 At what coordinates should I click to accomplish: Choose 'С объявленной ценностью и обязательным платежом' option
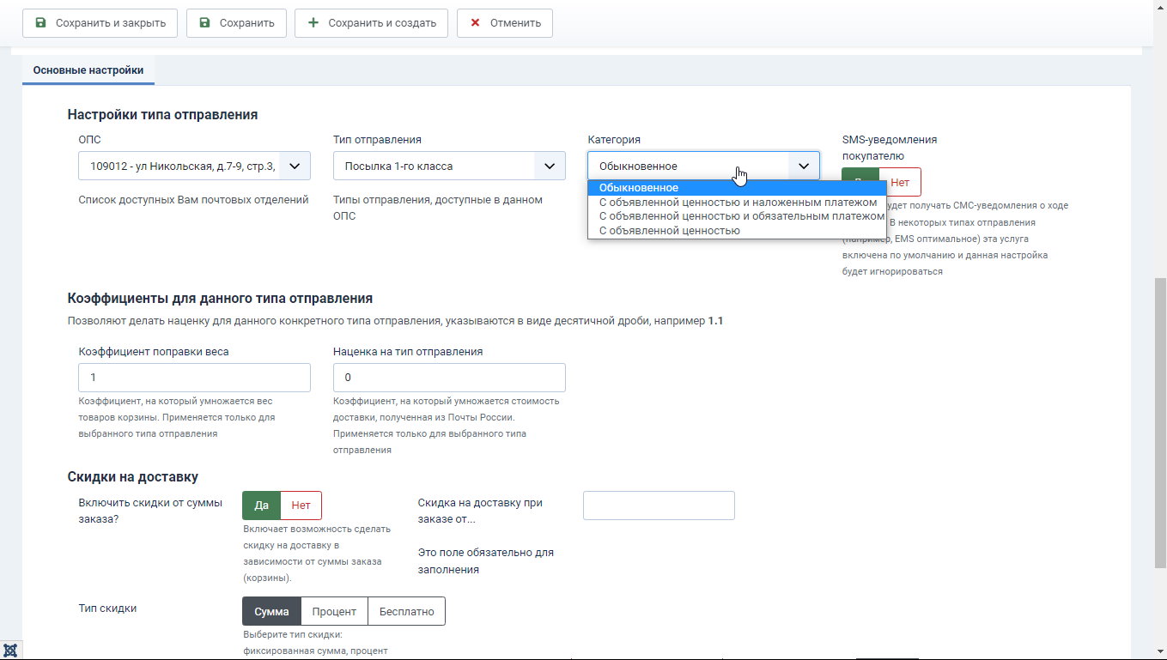(741, 216)
